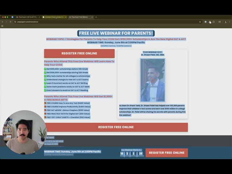232x174 pixels.
Task: Click the Webinar Time text in the countdown bar
Action: point(72,152)
